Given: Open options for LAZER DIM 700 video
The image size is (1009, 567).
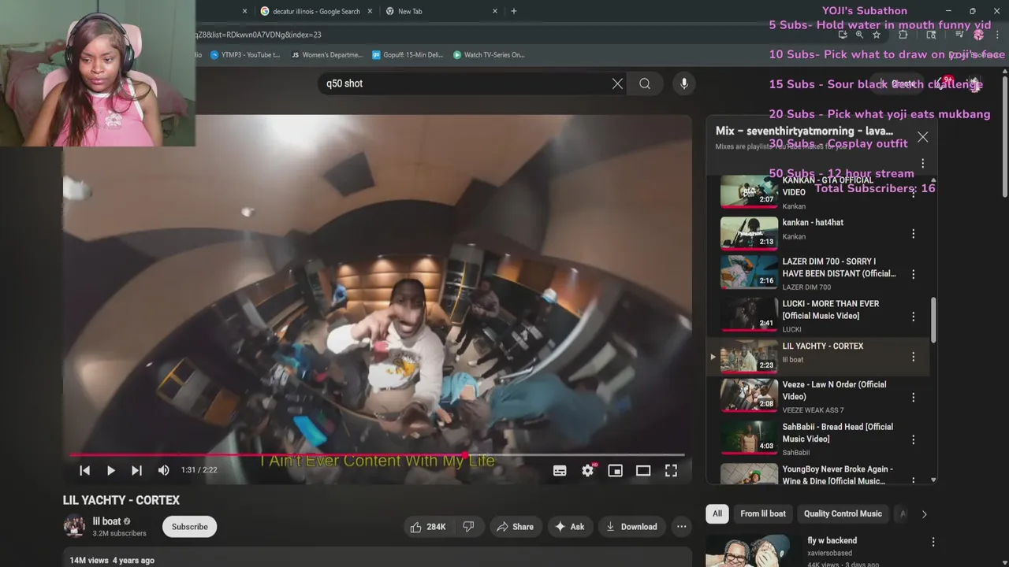Looking at the screenshot, I should pos(913,274).
